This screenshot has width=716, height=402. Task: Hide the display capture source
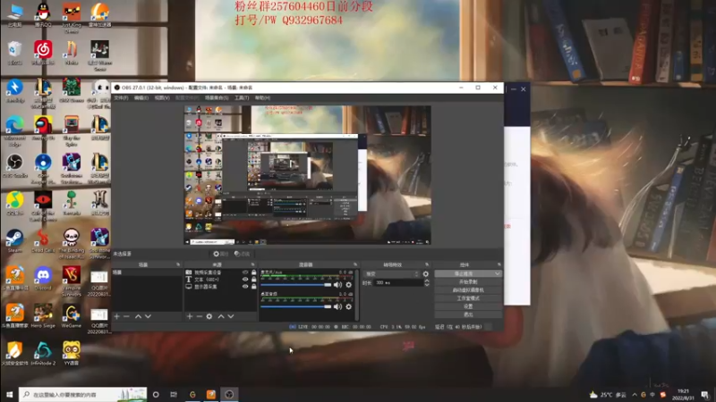click(245, 287)
